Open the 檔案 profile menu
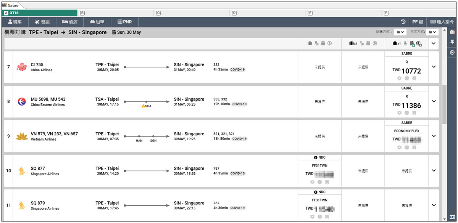458x223 pixels. [15, 22]
